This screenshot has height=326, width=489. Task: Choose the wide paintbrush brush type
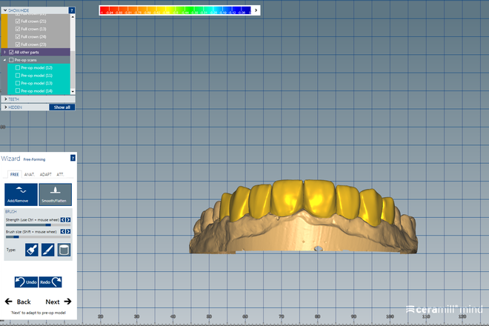click(x=32, y=250)
